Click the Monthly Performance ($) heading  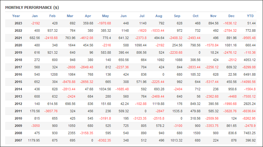[x=32, y=8]
